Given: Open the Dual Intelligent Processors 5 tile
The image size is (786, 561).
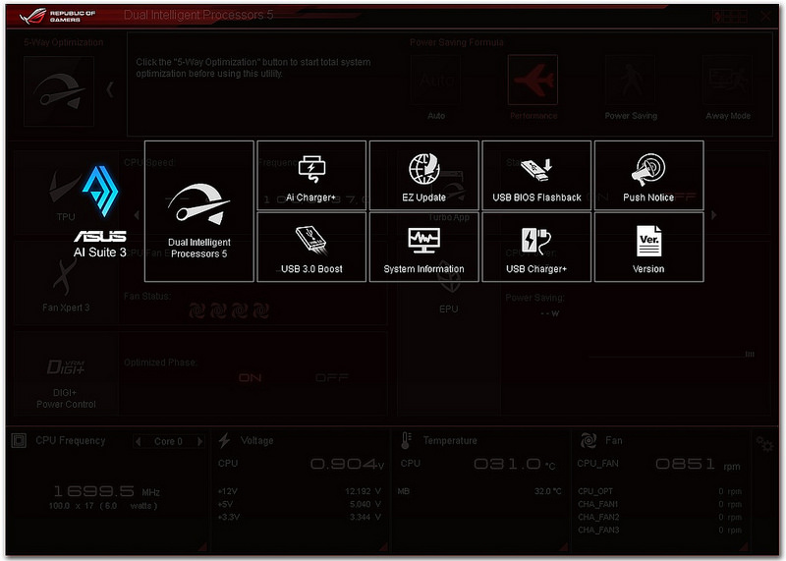Looking at the screenshot, I should coord(199,211).
